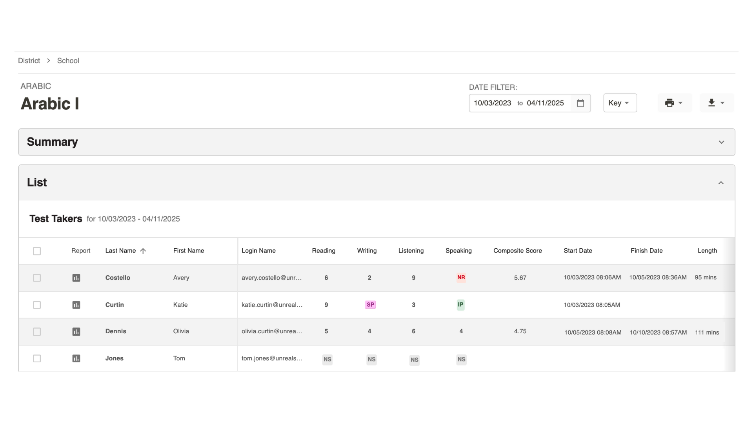
Task: Open the report icon for Curtin
Action: tap(76, 305)
